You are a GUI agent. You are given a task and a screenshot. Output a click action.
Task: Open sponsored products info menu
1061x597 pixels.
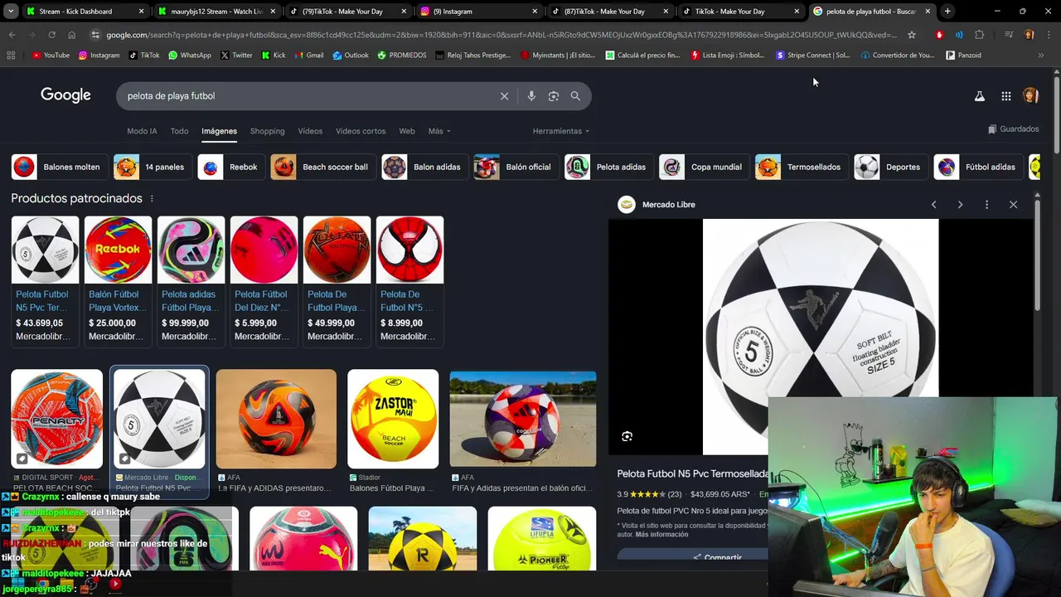tap(151, 199)
